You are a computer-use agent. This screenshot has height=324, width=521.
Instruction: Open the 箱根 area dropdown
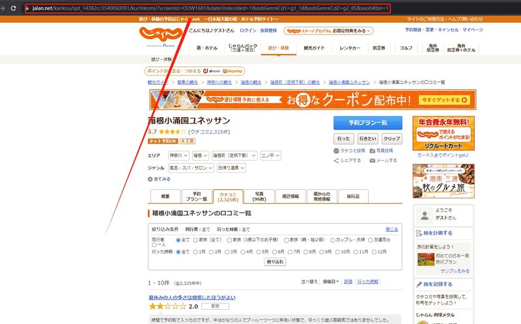point(201,155)
